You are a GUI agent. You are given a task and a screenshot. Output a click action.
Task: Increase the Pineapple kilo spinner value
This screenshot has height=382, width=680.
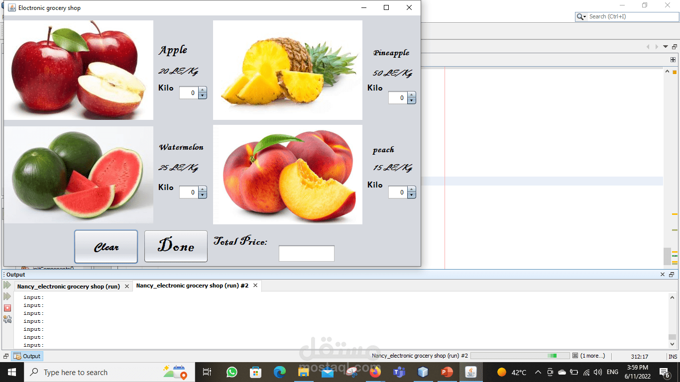tap(411, 95)
